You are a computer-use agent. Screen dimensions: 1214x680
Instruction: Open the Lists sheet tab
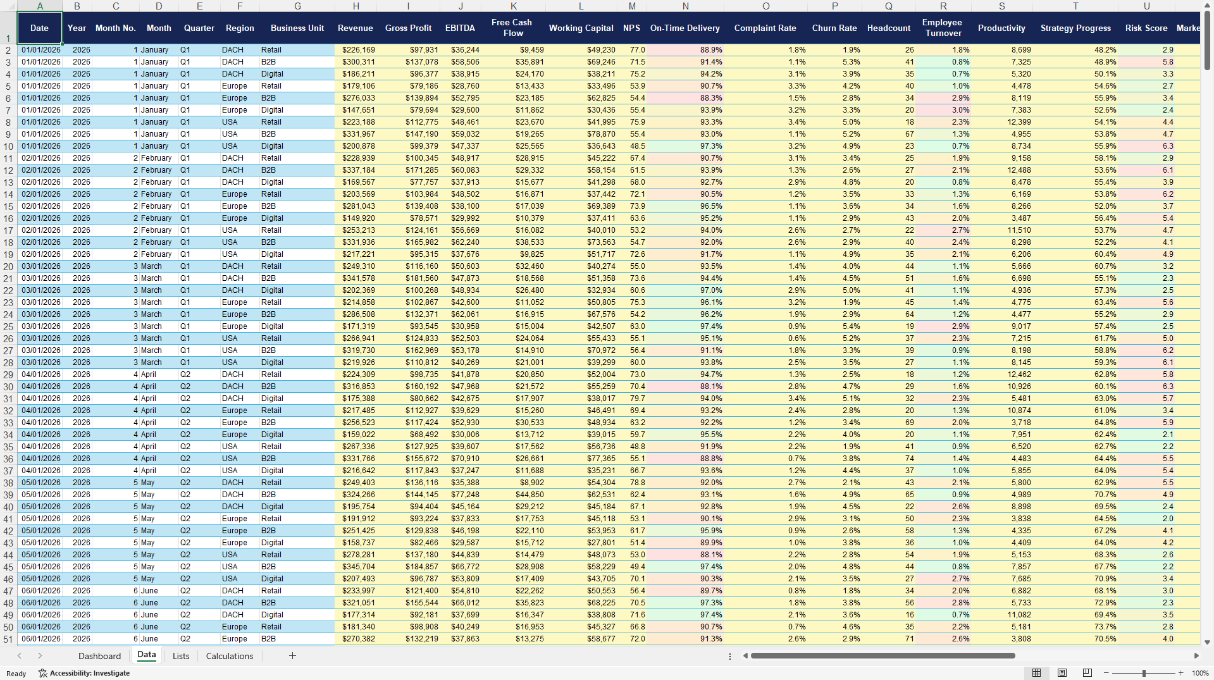181,656
